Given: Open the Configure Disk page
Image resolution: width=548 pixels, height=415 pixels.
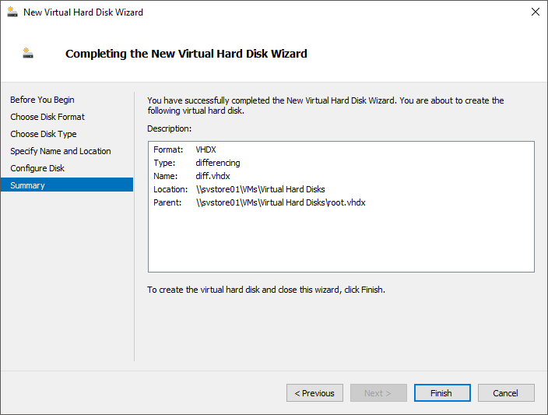Looking at the screenshot, I should coord(37,168).
